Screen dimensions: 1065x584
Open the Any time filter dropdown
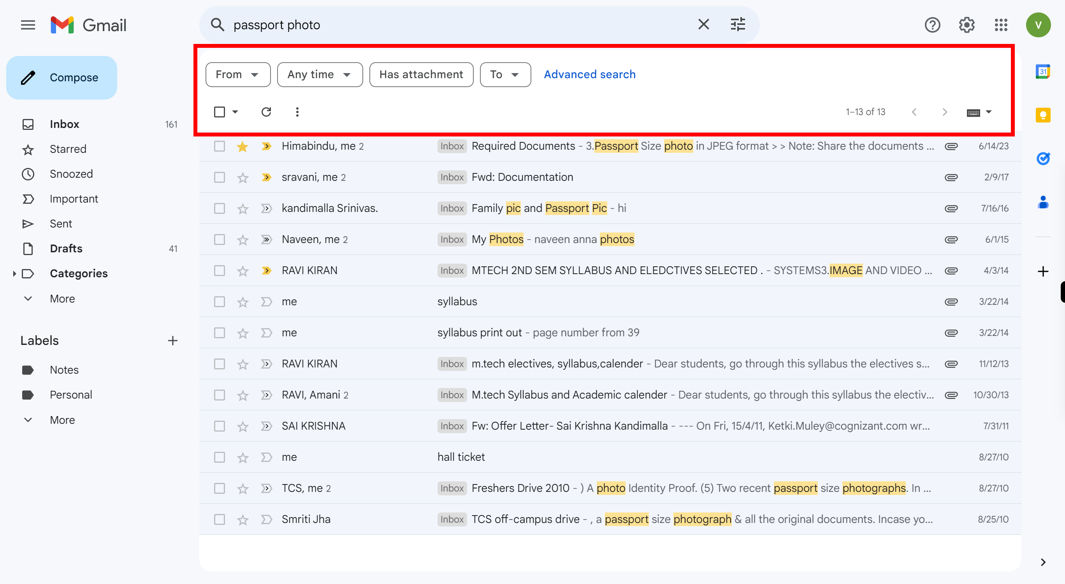click(x=320, y=75)
